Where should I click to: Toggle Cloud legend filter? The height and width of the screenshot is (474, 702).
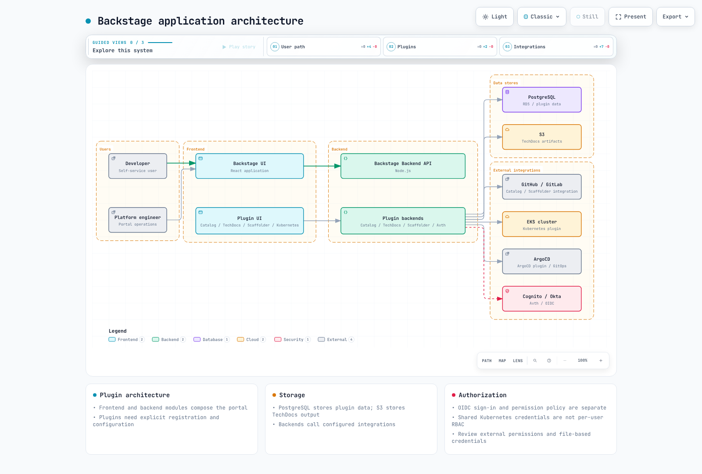coord(251,340)
